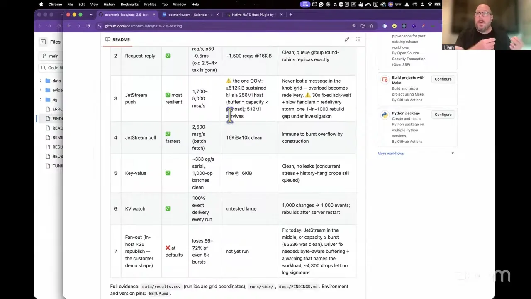The height and width of the screenshot is (299, 531).
Task: Click the Back arrow in the front Chrome window
Action: point(69,26)
